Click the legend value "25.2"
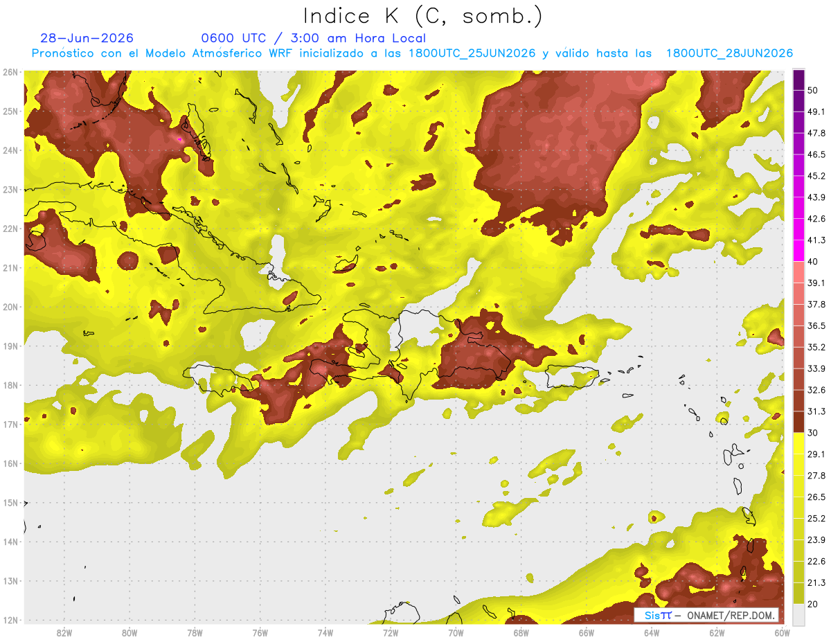 click(x=816, y=518)
